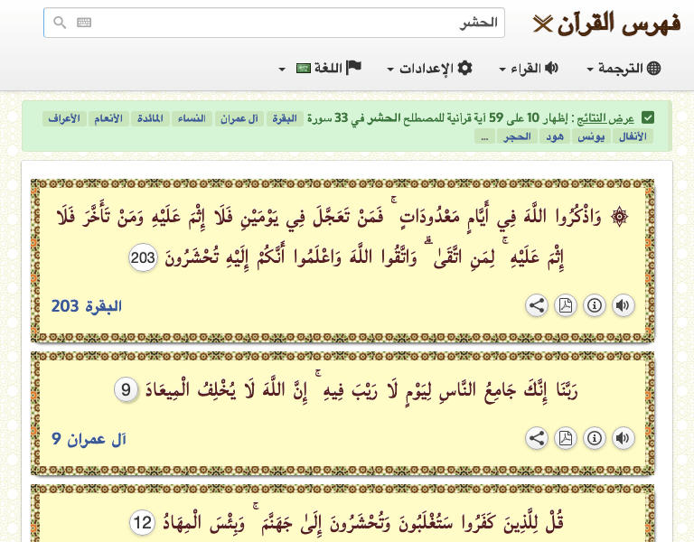
Task: Click the search field containing الحشر
Action: click(274, 23)
